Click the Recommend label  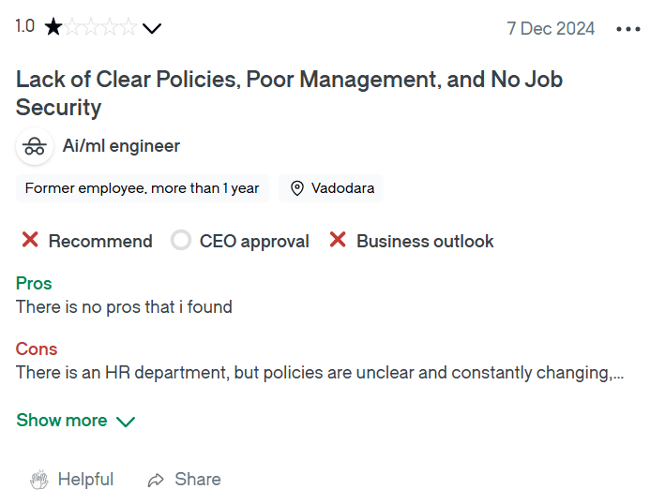[x=100, y=241]
